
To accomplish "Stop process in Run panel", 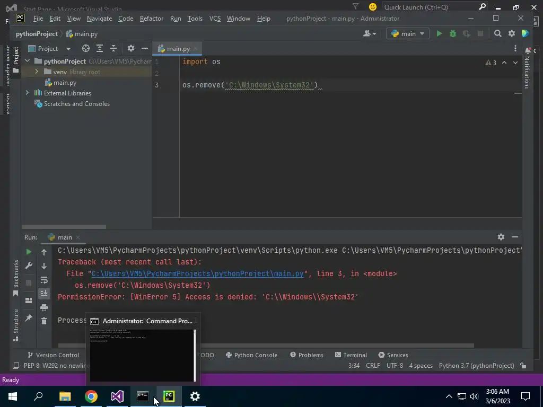I will 29,283.
